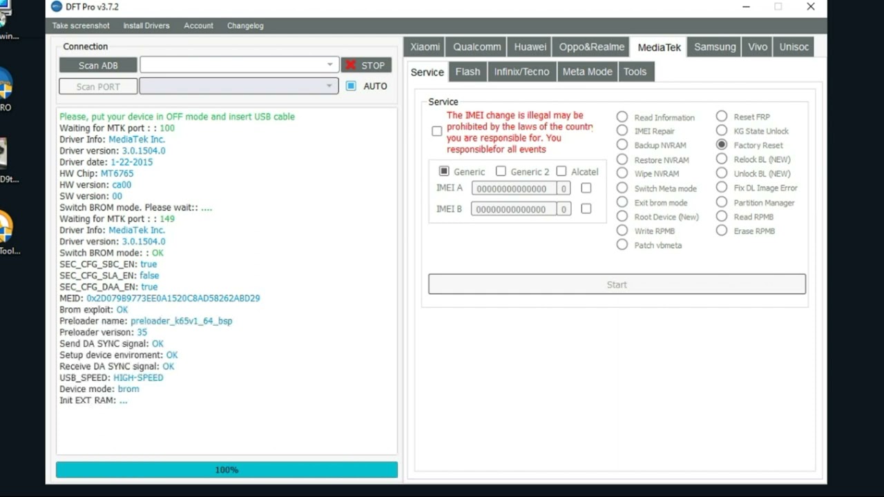884x497 pixels.
Task: Select the IMEI Repair radio button
Action: [x=622, y=130]
